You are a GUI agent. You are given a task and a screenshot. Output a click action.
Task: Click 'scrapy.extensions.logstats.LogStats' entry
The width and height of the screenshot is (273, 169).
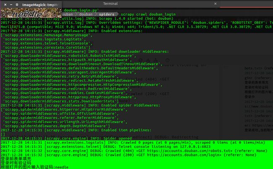pos(45,39)
